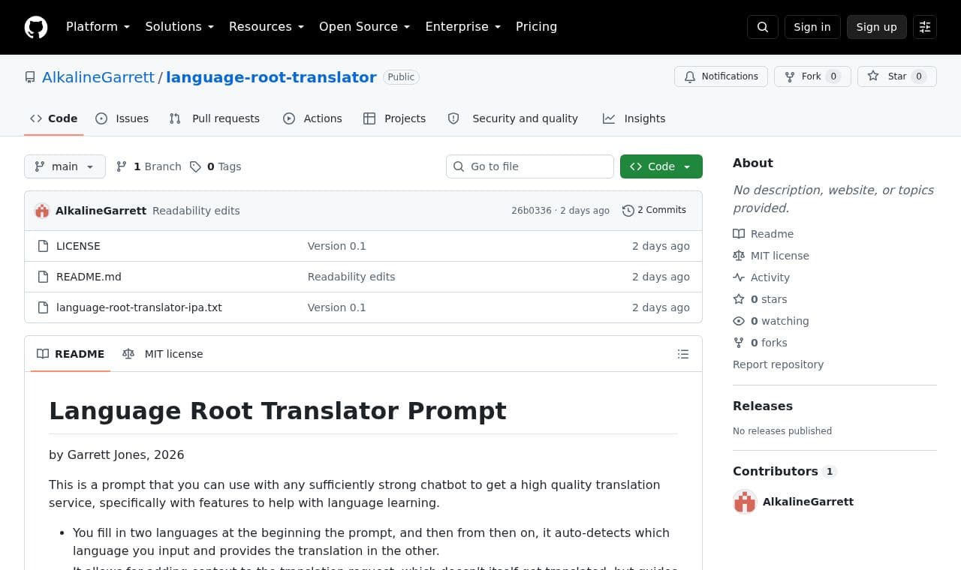The height and width of the screenshot is (570, 961).
Task: Open the AlkalineGarrett owner link
Action: [x=98, y=77]
